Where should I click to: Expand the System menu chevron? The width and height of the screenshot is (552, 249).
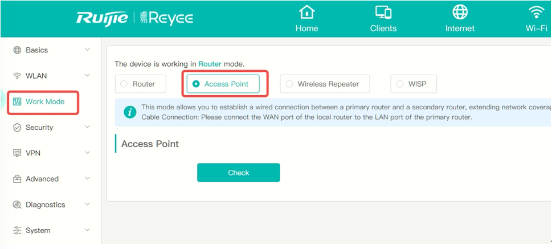pos(88,230)
